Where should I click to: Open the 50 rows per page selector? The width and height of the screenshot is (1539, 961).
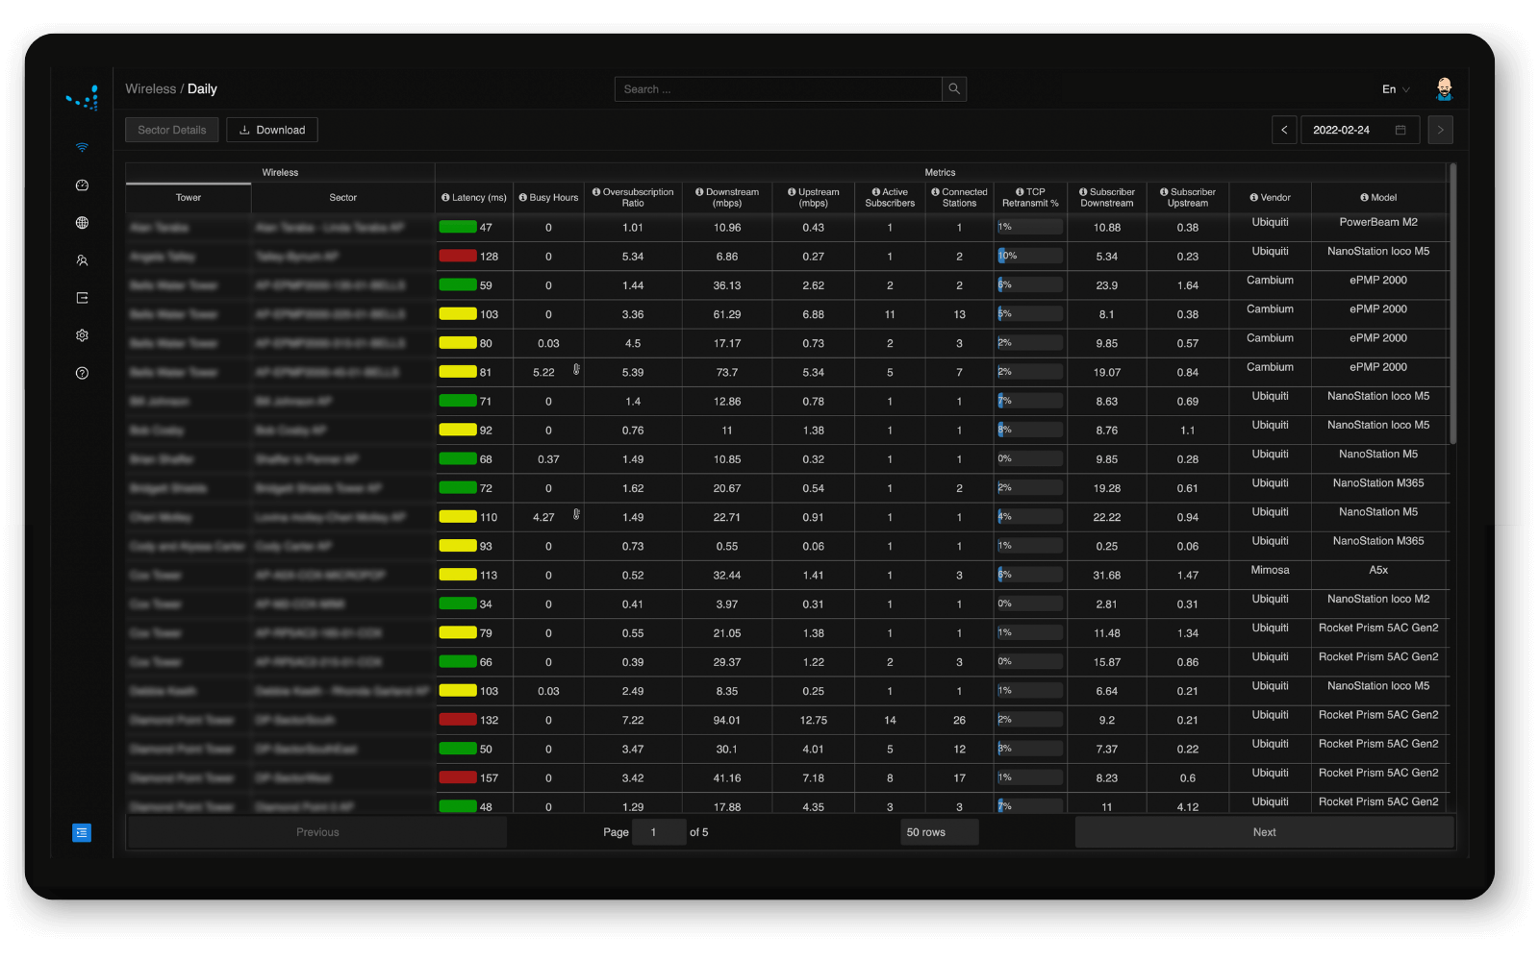(x=939, y=832)
